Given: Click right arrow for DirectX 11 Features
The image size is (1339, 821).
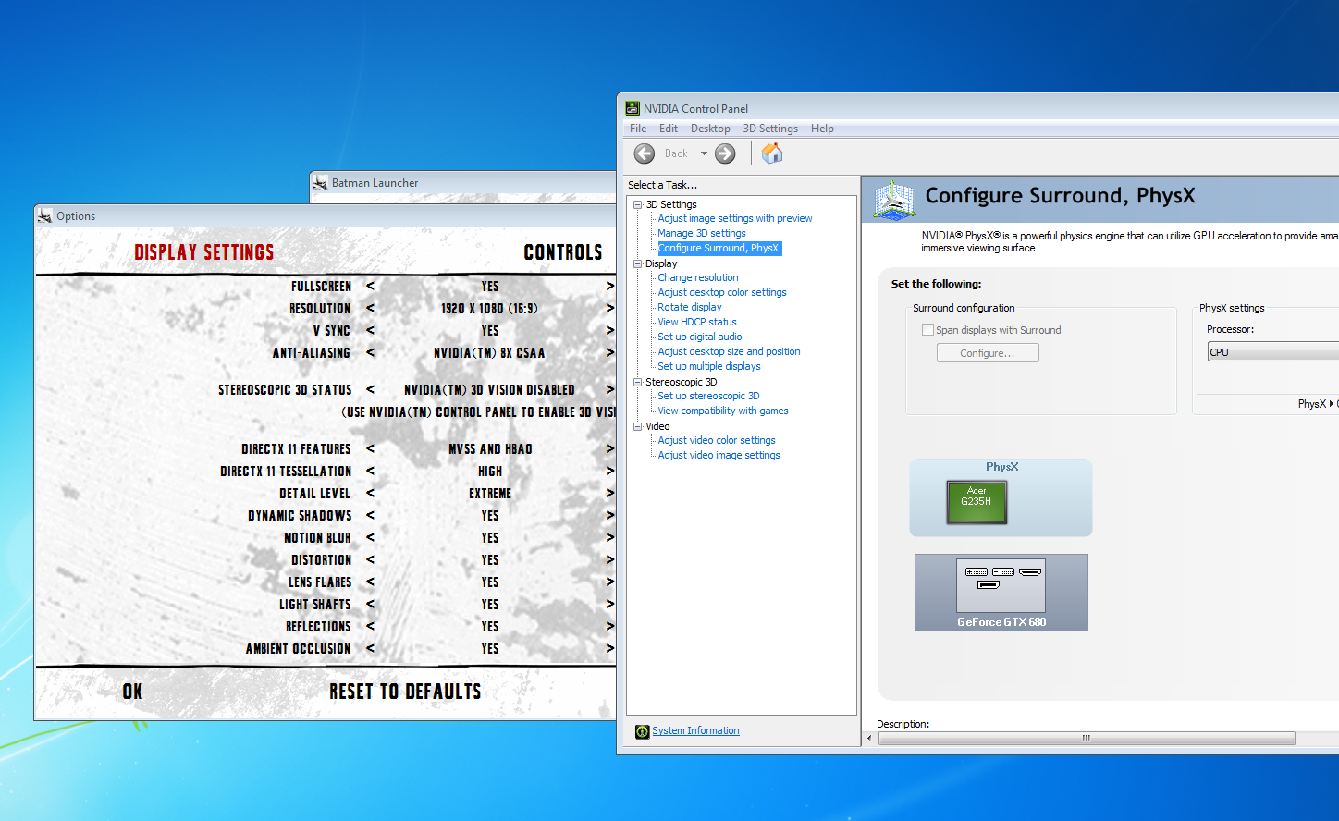Looking at the screenshot, I should pos(609,449).
